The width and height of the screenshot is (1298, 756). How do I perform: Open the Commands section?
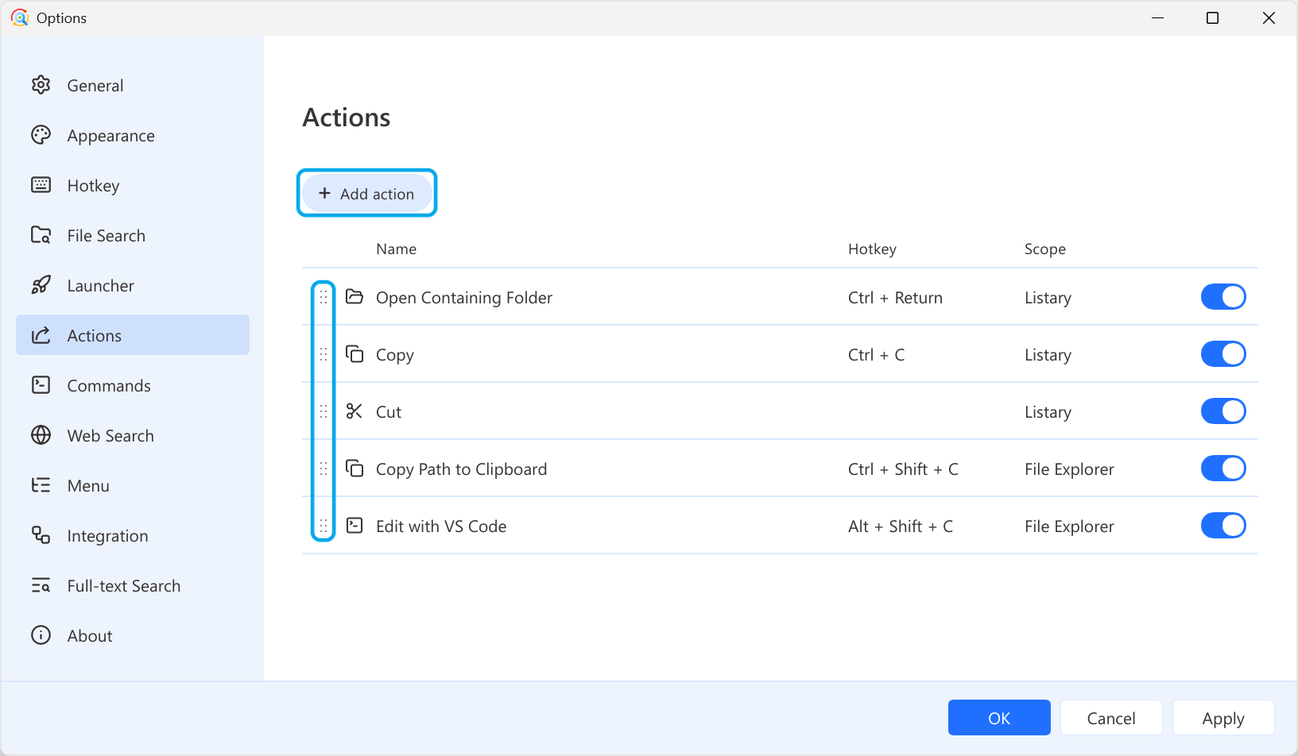click(x=133, y=385)
